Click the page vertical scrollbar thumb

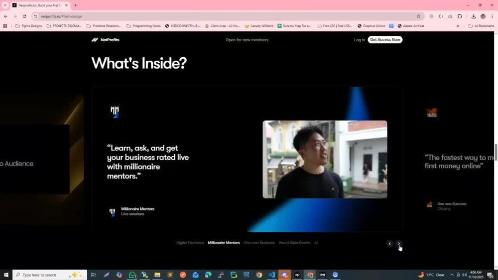[x=496, y=152]
